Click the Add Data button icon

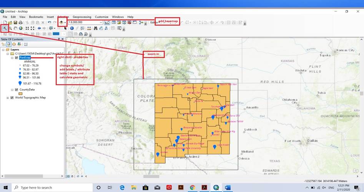(x=61, y=23)
